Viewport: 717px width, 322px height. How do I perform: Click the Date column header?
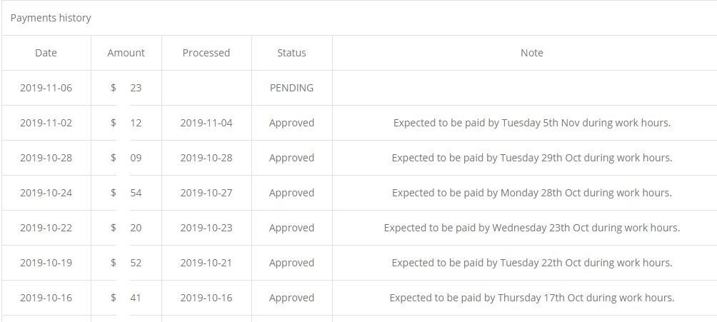pyautogui.click(x=46, y=53)
